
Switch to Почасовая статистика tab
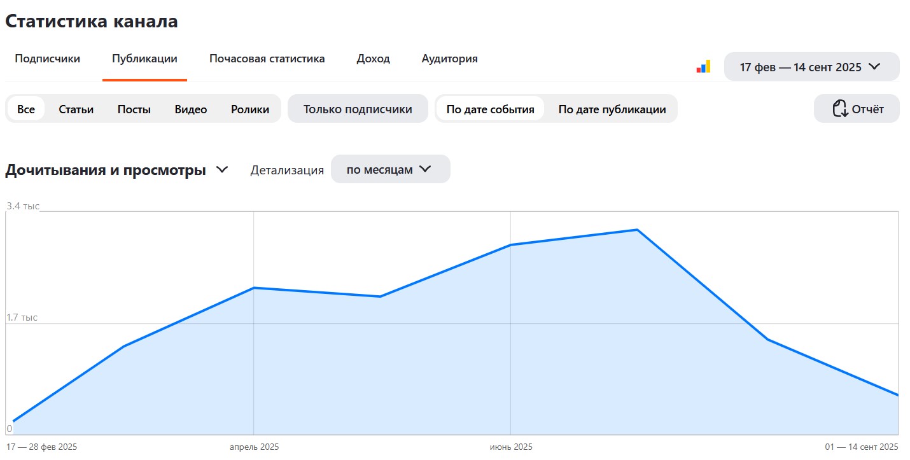point(267,59)
